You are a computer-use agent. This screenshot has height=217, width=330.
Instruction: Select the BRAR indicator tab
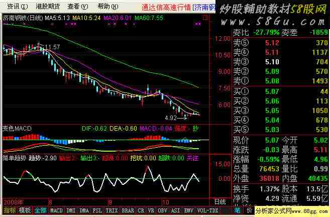coord(128,210)
